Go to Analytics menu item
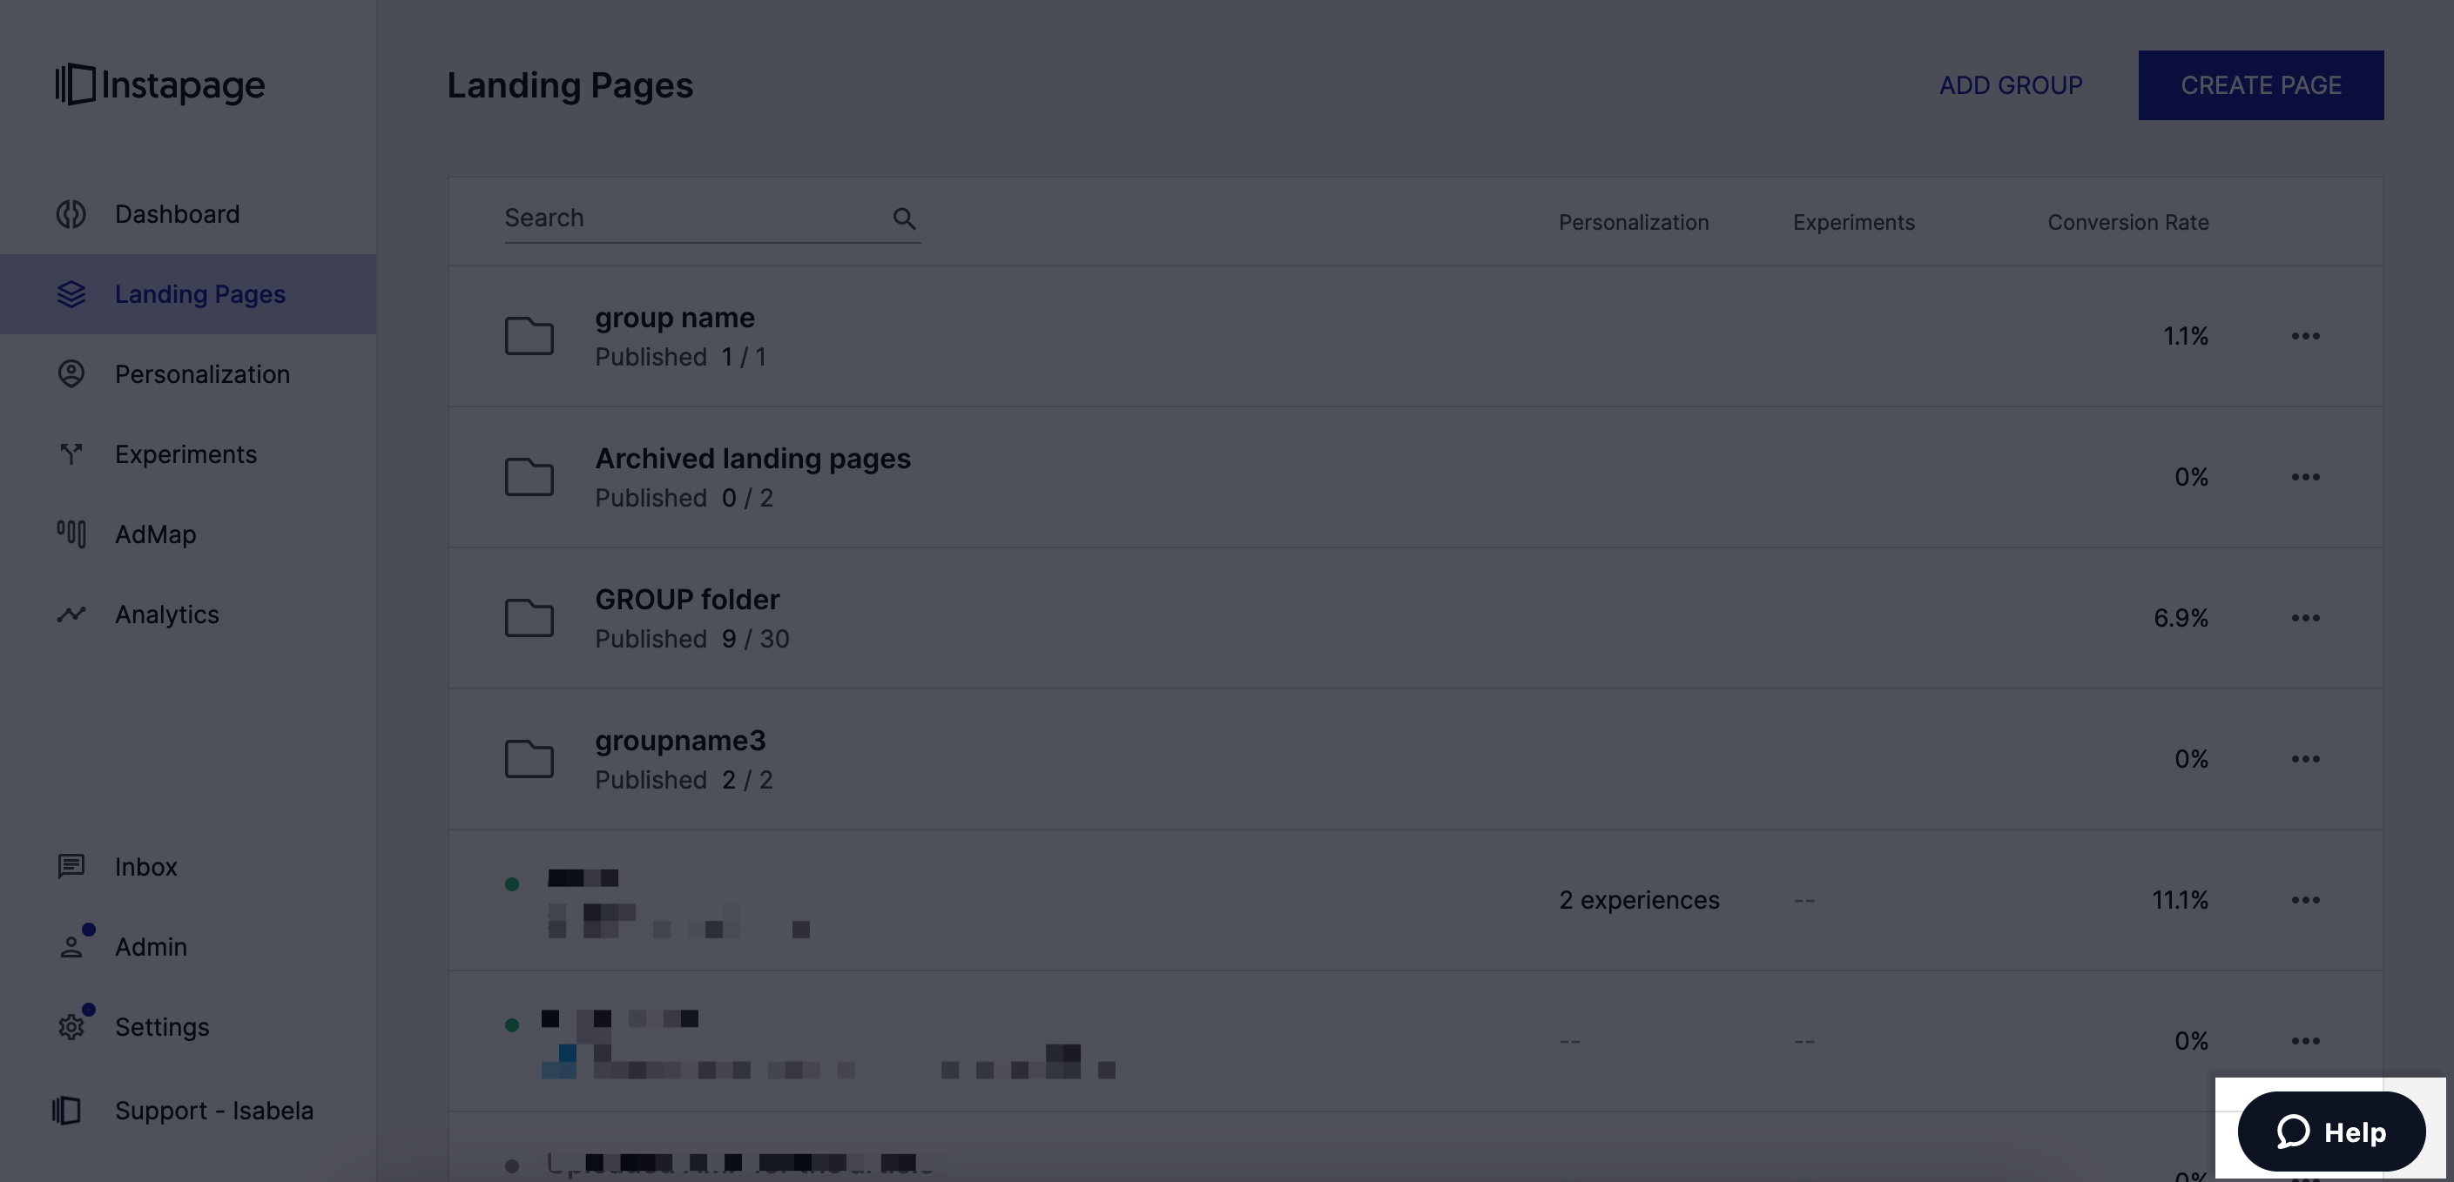Viewport: 2454px width, 1182px height. (x=188, y=615)
